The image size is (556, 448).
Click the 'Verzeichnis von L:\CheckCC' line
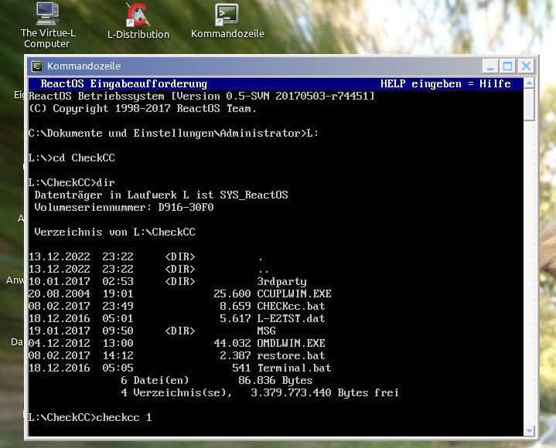[115, 232]
